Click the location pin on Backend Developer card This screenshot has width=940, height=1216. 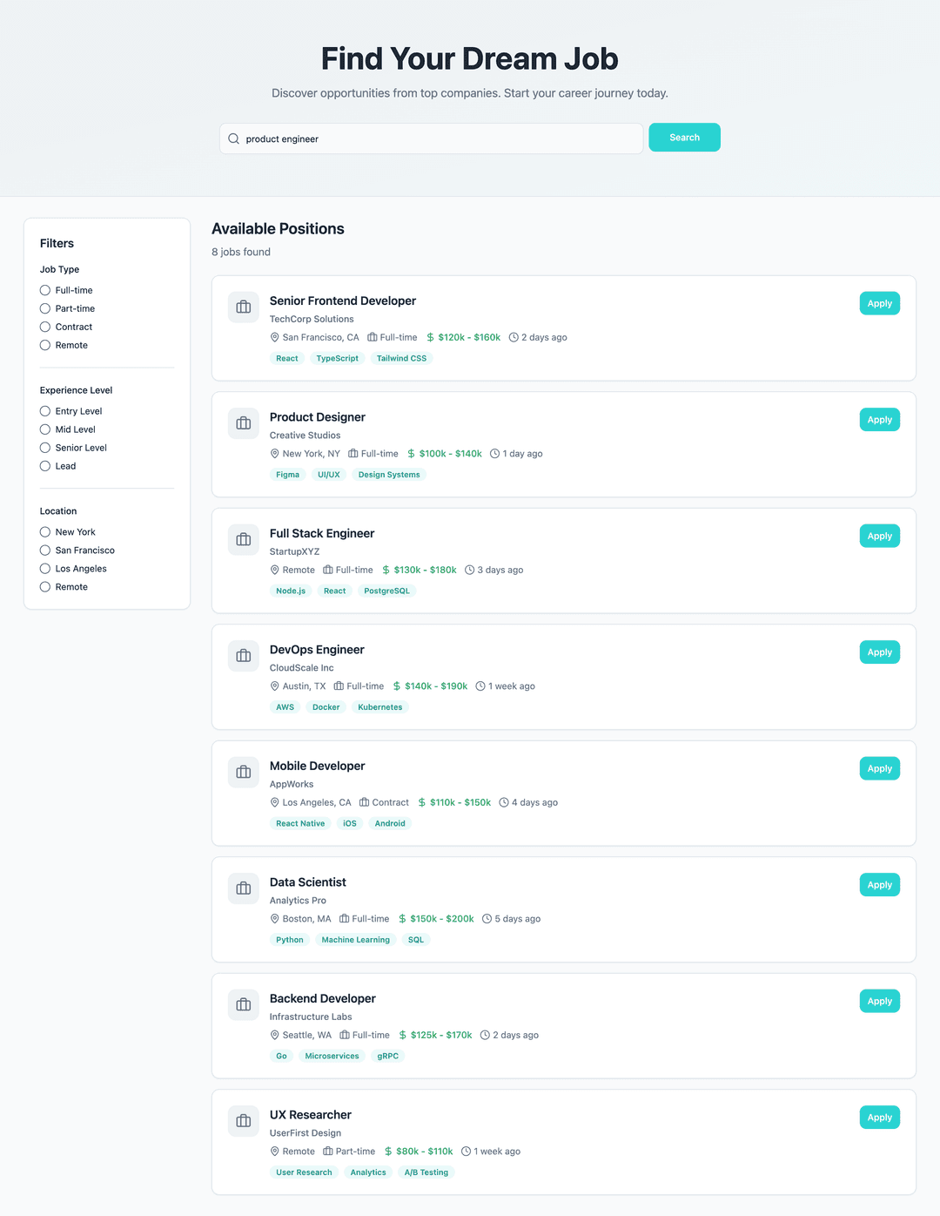coord(274,1035)
